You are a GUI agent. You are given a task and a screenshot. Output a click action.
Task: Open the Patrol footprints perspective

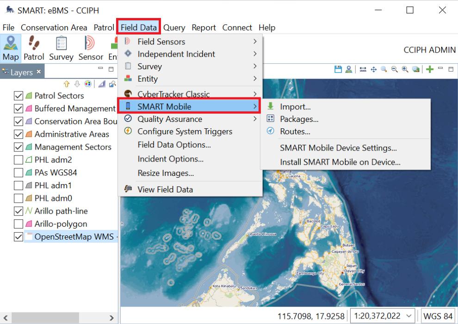point(34,48)
